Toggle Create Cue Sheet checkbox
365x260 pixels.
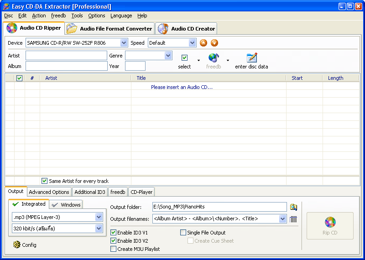(190, 241)
